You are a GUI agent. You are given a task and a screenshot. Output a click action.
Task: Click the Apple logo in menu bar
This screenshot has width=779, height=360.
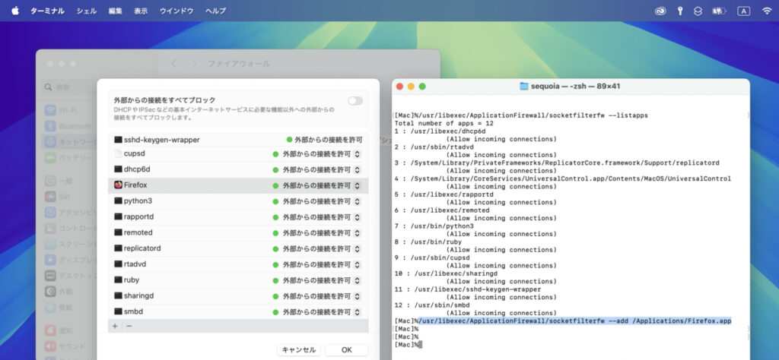tap(15, 11)
